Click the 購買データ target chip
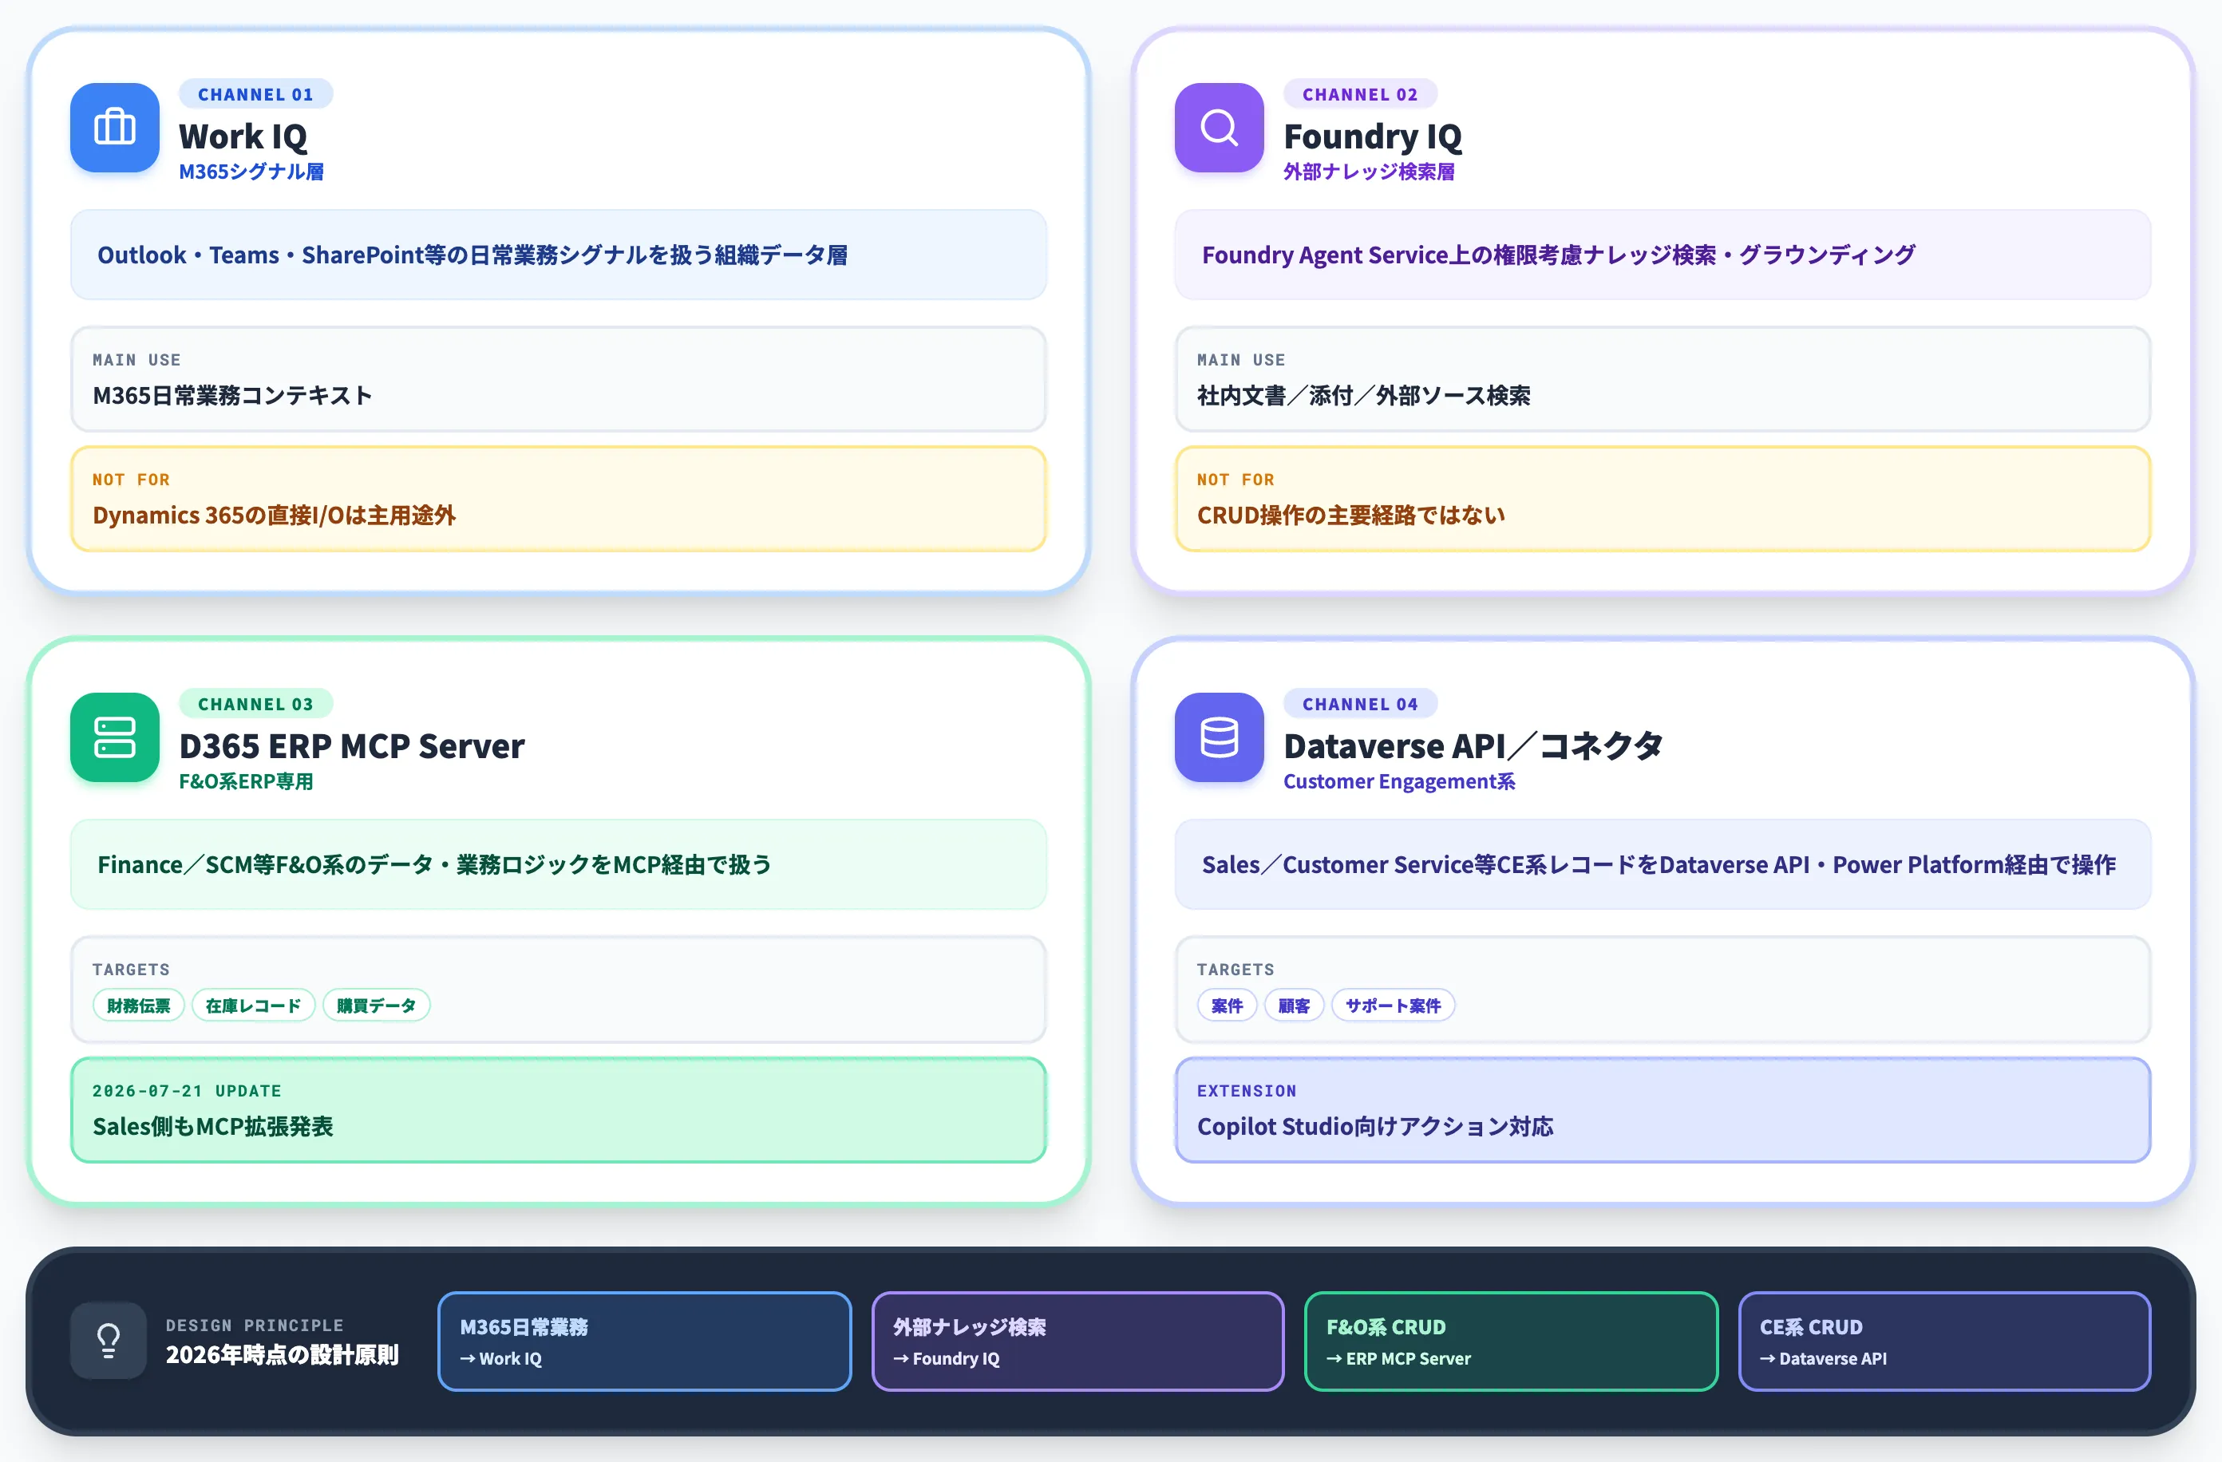 click(x=376, y=1006)
